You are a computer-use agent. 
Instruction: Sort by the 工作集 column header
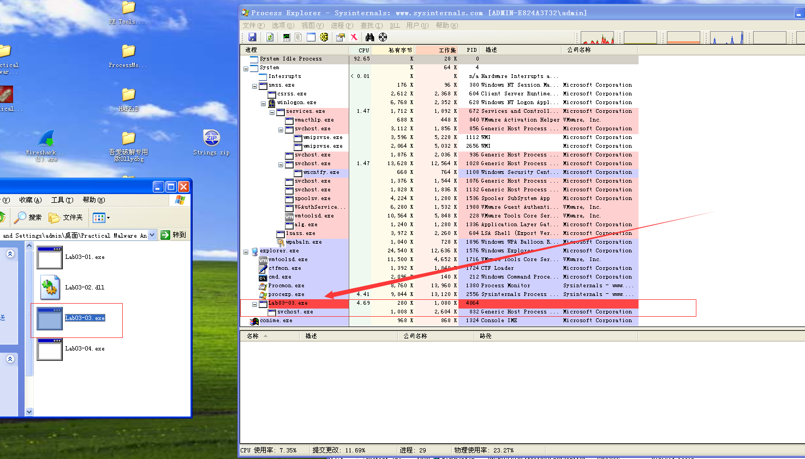[437, 50]
